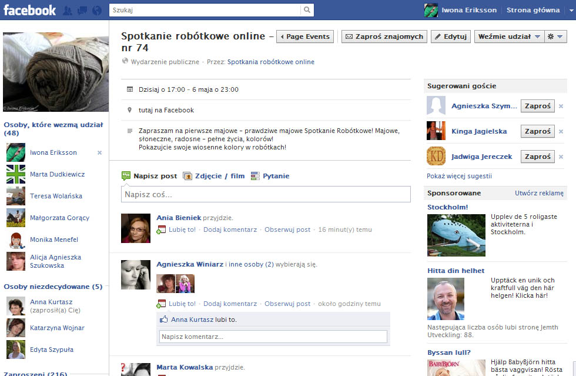The width and height of the screenshot is (576, 376).
Task: Open the gear settings dropdown for the event
Action: click(x=555, y=36)
